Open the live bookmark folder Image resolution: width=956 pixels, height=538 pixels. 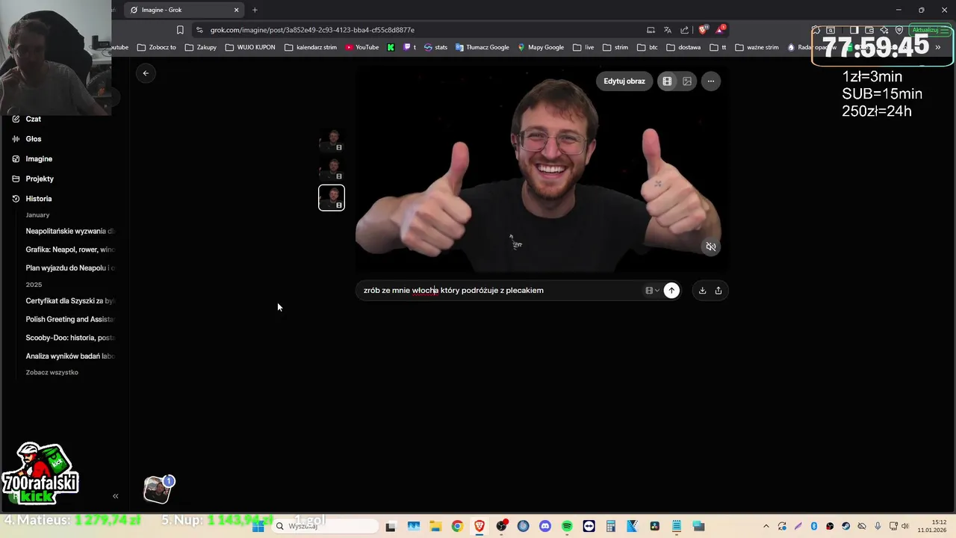point(583,47)
